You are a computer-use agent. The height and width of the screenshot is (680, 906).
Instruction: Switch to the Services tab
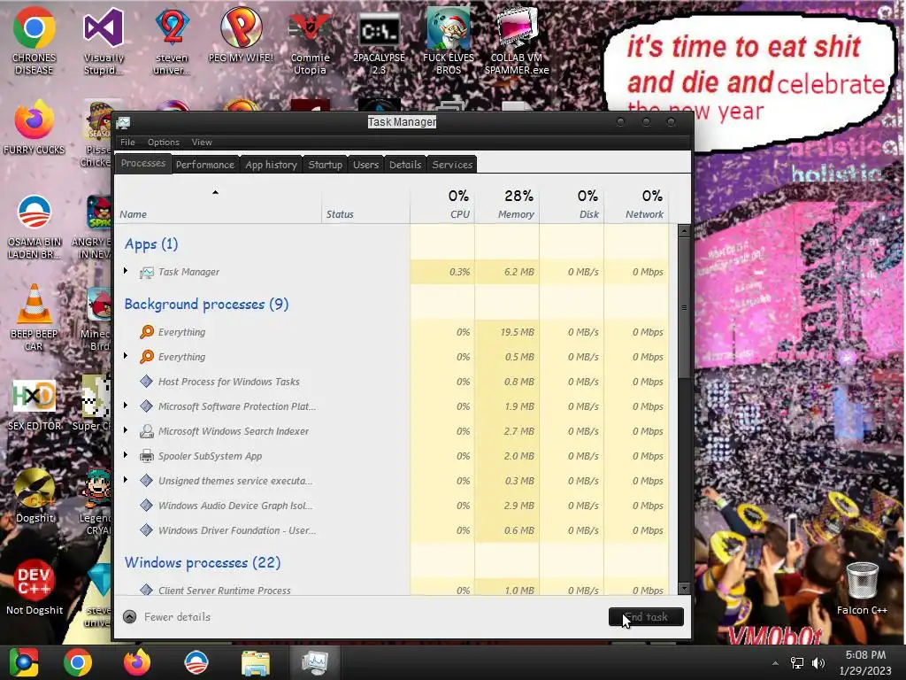click(x=452, y=164)
